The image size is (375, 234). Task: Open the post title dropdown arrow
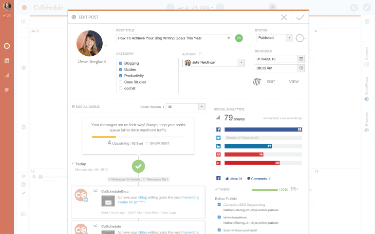[x=228, y=38]
